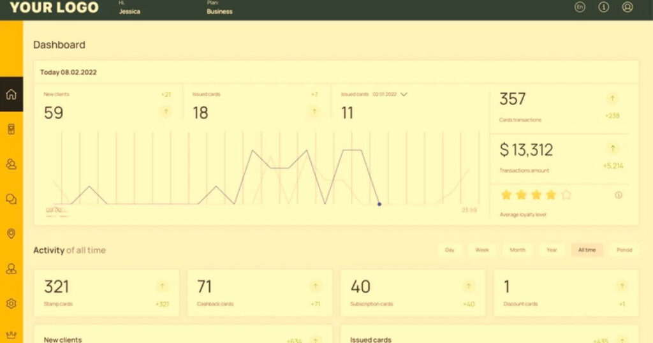Click the 71 Cashback cards value
The image size is (653, 343).
[205, 286]
